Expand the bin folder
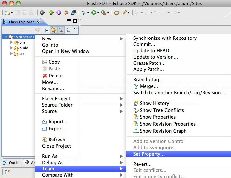The image size is (231, 178). [11, 42]
